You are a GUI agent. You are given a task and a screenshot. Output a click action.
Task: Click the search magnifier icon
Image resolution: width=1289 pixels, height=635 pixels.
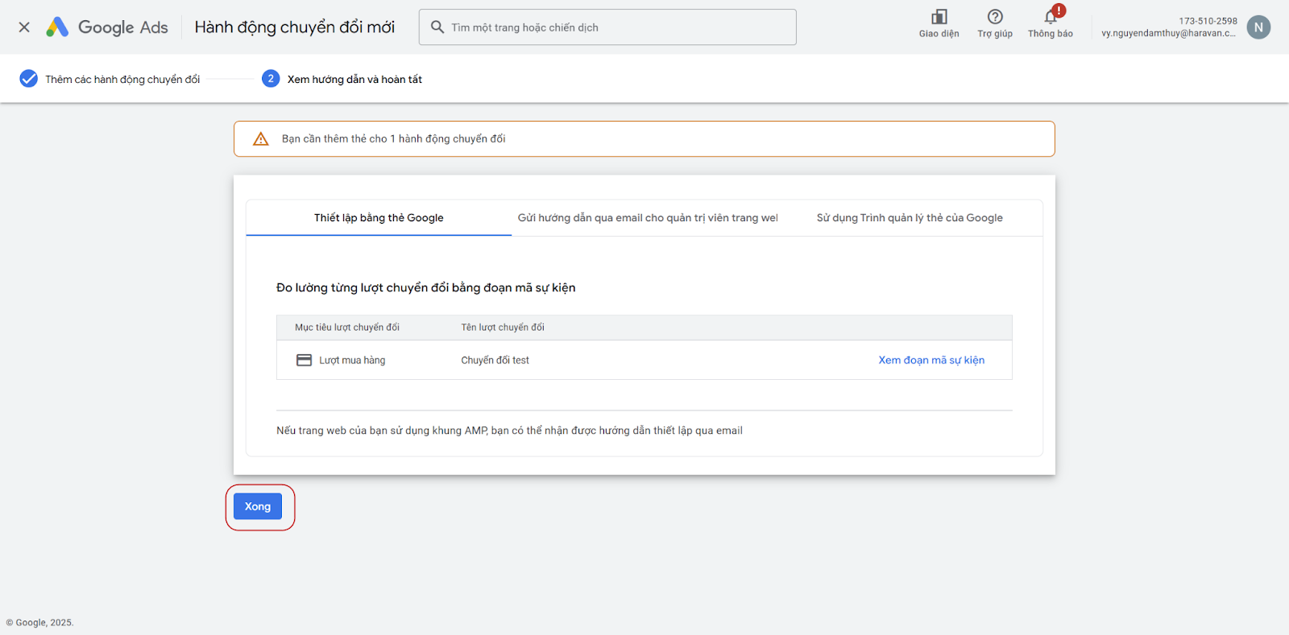437,27
